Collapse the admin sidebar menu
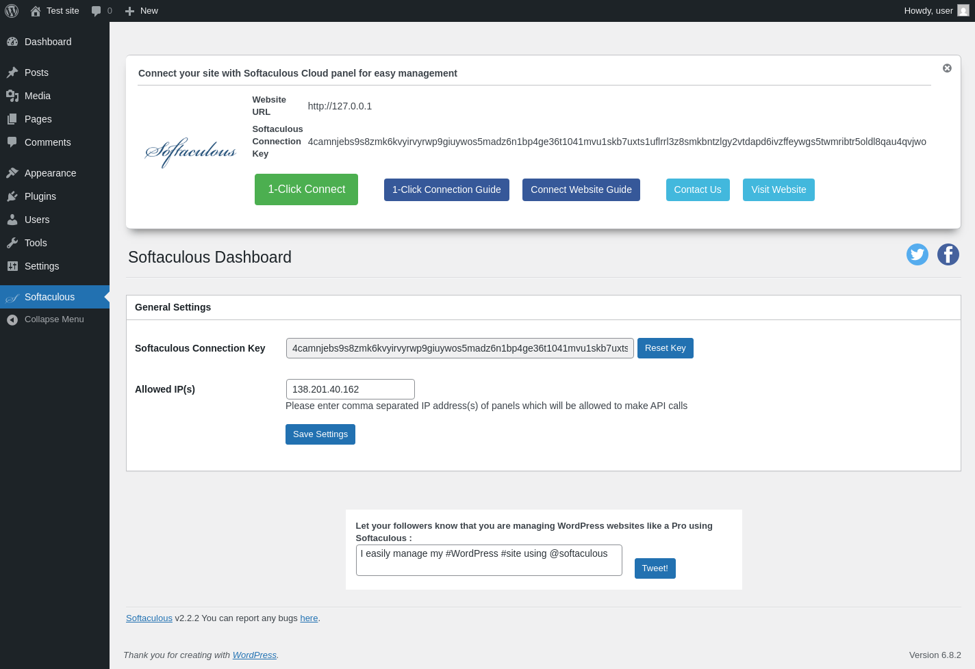Screen dimensions: 975x669 [x=55, y=319]
